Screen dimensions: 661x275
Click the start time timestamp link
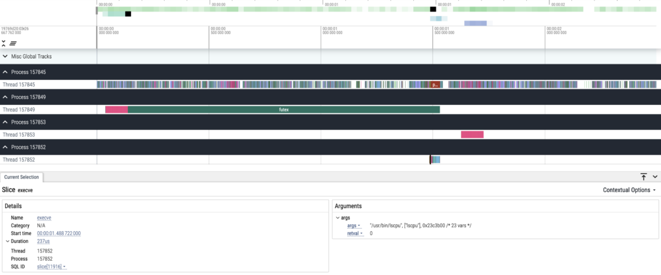(67, 233)
